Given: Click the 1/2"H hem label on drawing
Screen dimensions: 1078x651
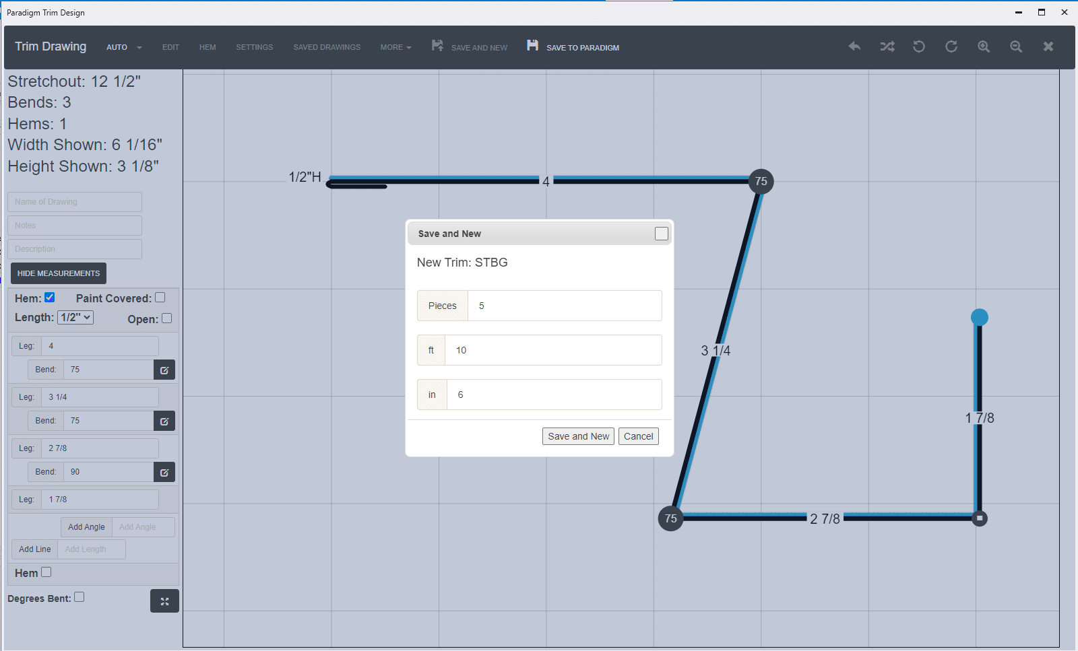Looking at the screenshot, I should 305,177.
